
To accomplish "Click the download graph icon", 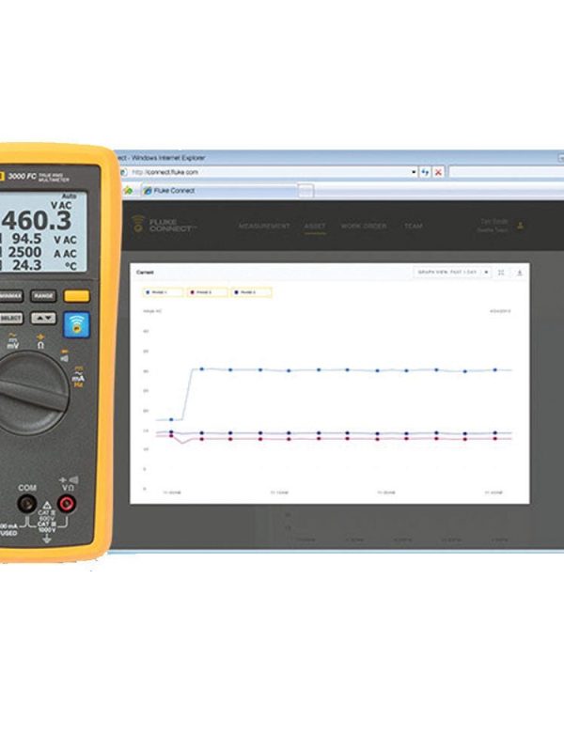I will [x=520, y=273].
